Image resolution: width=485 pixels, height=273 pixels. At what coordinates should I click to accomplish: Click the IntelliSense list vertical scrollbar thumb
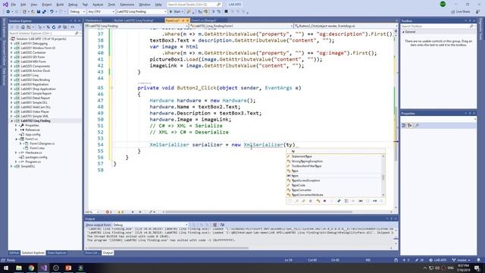(x=383, y=177)
